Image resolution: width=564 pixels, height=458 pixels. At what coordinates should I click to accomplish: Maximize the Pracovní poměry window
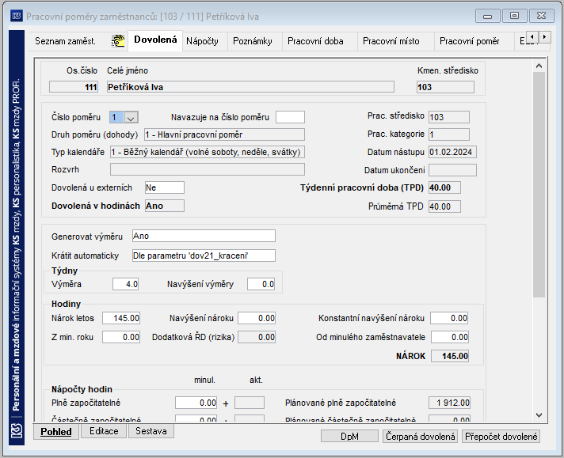point(514,16)
